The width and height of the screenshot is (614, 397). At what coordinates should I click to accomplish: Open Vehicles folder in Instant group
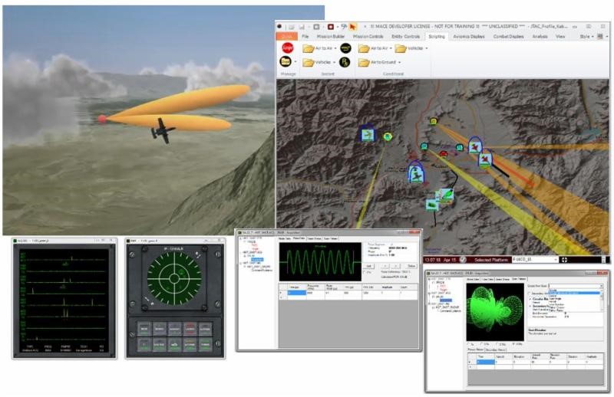click(319, 62)
